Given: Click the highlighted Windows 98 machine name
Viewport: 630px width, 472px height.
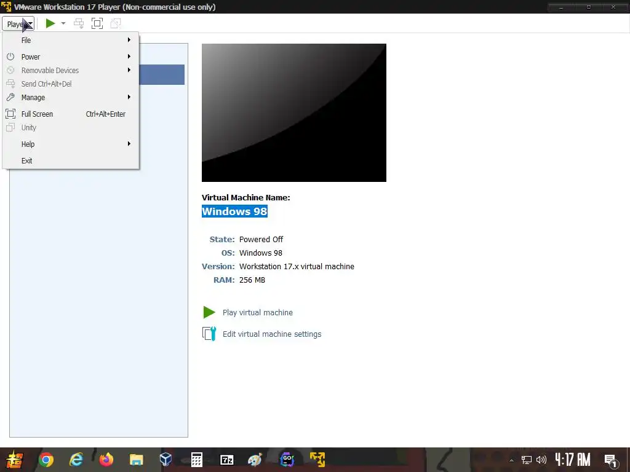Looking at the screenshot, I should coord(234,211).
